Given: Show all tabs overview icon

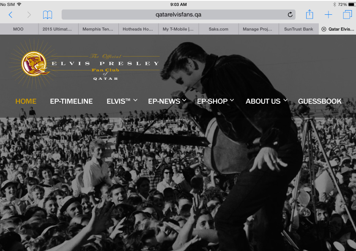Looking at the screenshot, I should coord(348,14).
